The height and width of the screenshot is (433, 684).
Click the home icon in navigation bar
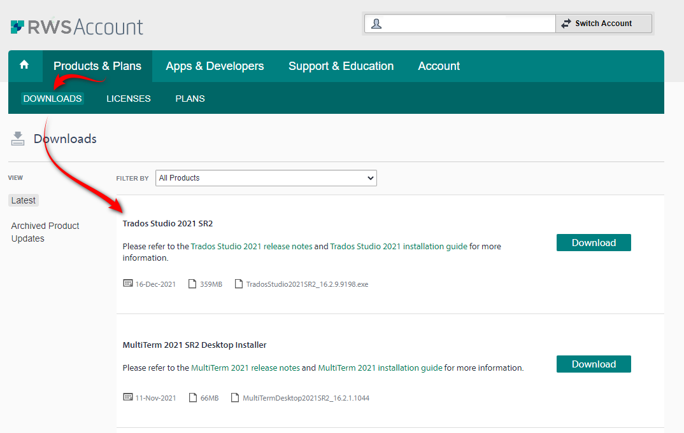(24, 65)
